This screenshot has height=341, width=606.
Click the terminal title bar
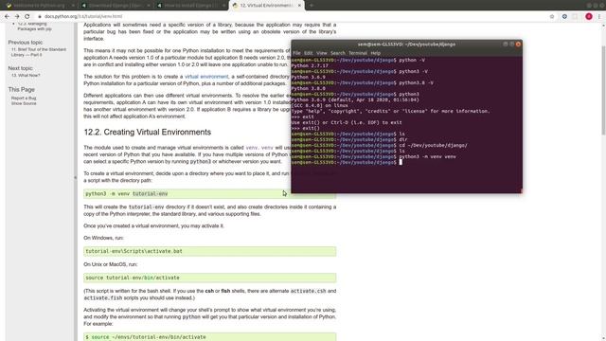pyautogui.click(x=406, y=45)
